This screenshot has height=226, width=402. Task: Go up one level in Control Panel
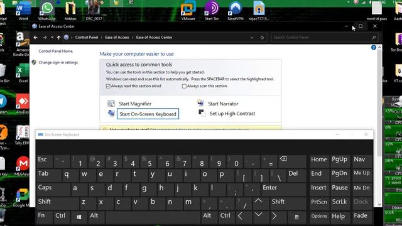coord(58,38)
